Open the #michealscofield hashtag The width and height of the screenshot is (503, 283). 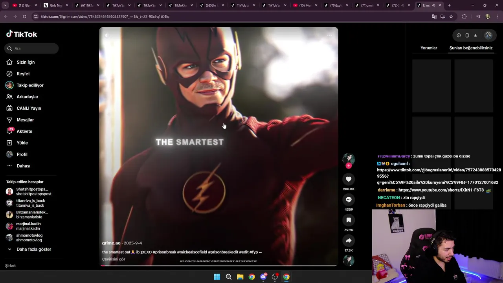point(192,252)
